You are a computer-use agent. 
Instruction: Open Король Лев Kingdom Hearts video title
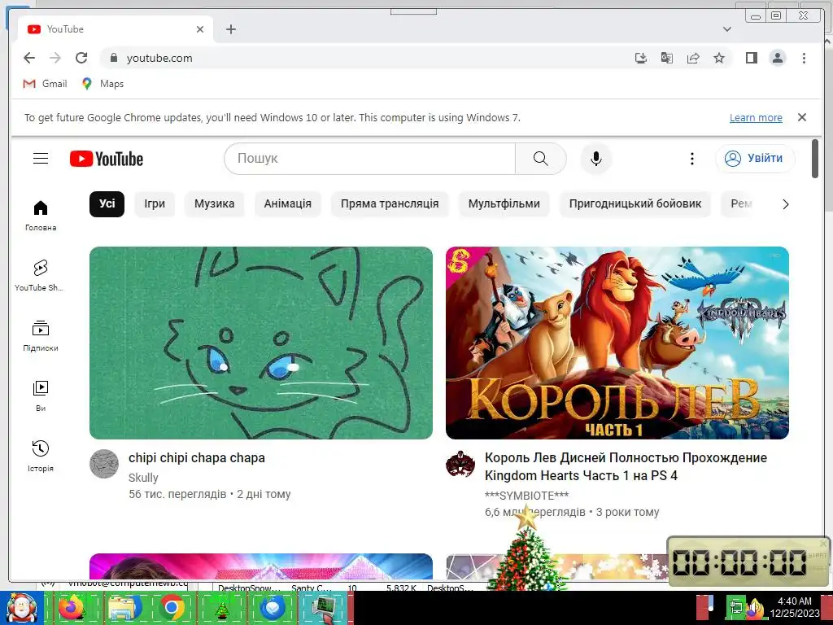626,466
